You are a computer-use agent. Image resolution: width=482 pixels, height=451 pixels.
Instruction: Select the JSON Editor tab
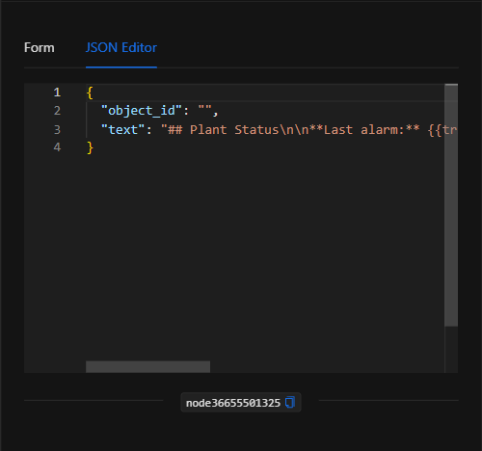coord(121,47)
